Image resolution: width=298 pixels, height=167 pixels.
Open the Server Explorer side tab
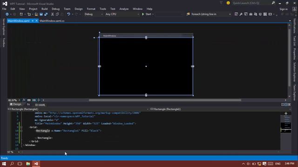tap(3, 27)
